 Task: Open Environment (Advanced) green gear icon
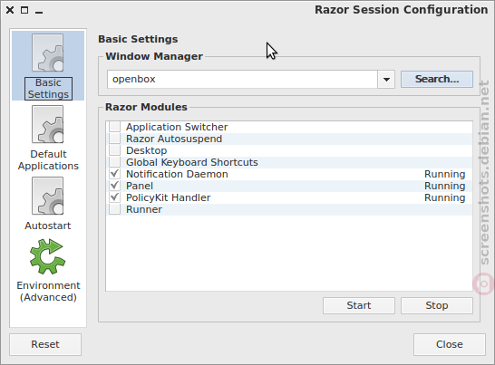[48, 256]
